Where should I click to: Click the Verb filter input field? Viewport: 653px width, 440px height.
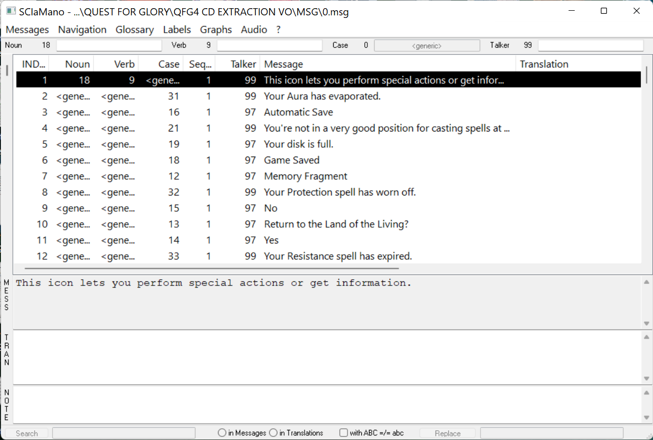(x=270, y=46)
